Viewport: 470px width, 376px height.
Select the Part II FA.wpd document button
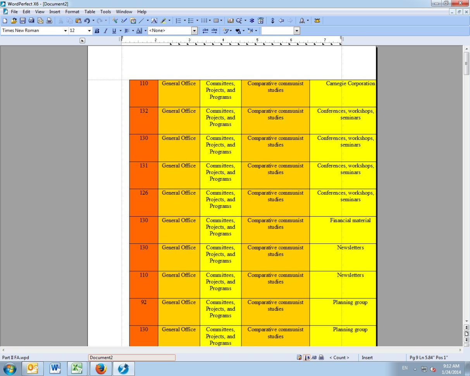pyautogui.click(x=15, y=357)
